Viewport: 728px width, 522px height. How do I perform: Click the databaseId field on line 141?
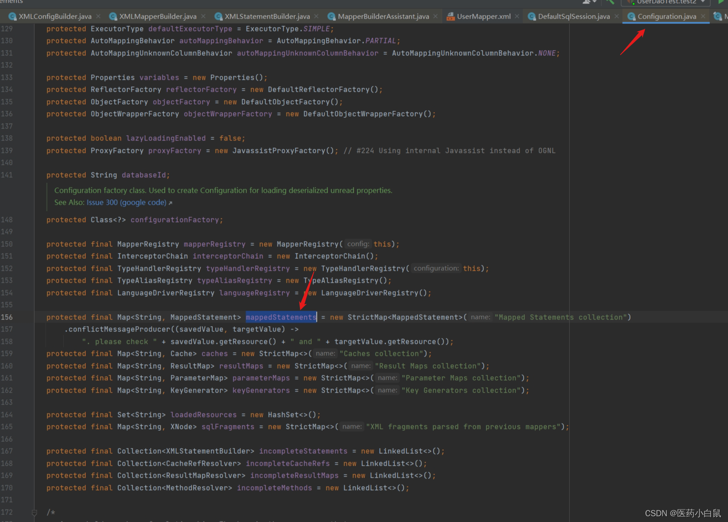pos(144,175)
